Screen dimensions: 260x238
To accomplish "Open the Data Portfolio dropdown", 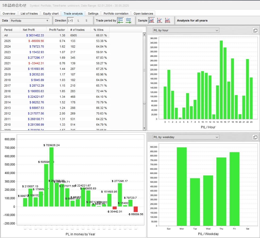I will (30, 20).
